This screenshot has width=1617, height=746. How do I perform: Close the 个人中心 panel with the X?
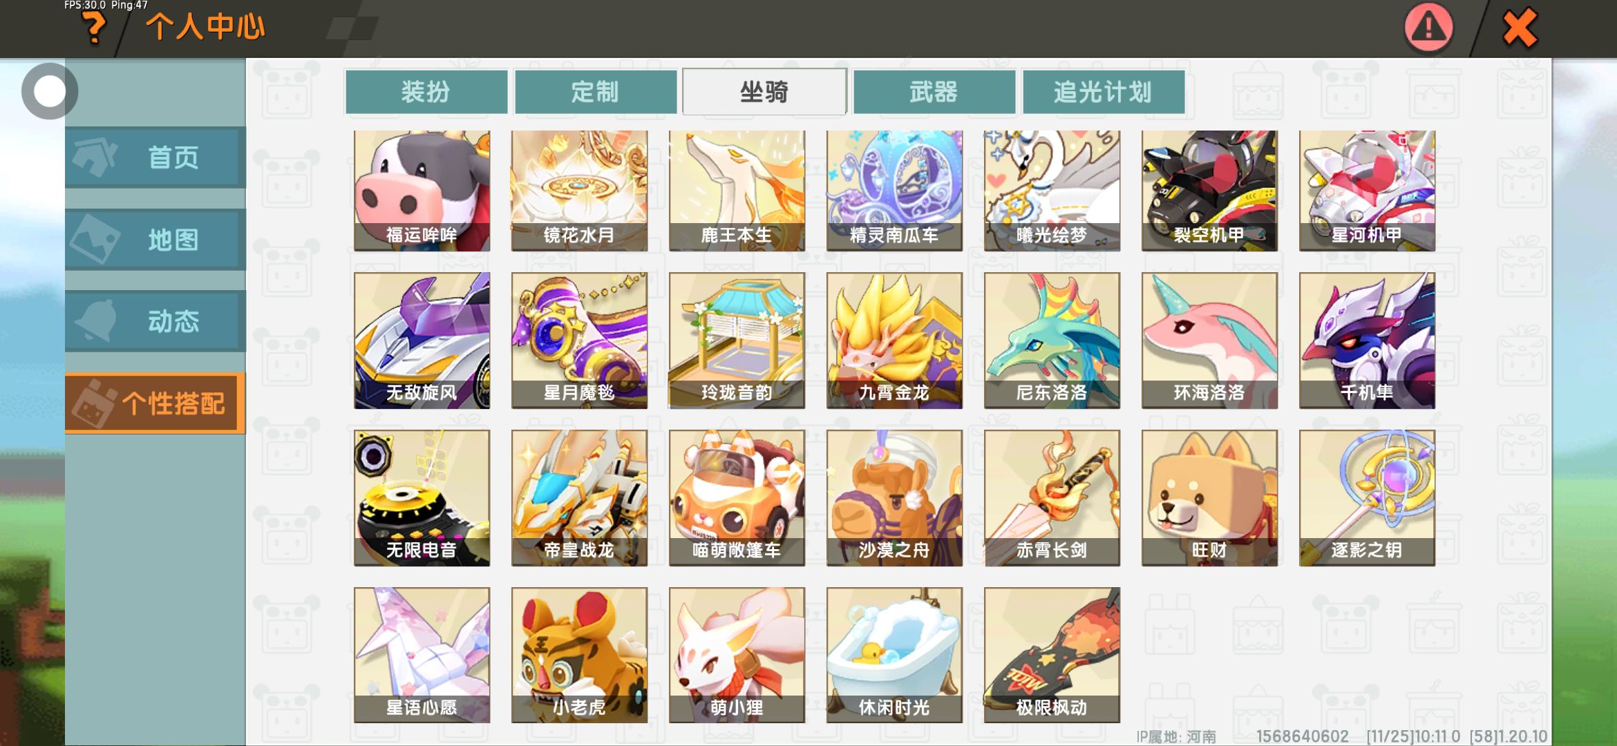pyautogui.click(x=1520, y=28)
